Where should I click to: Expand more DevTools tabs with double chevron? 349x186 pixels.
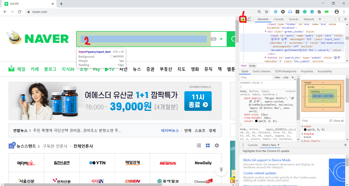coord(320,19)
